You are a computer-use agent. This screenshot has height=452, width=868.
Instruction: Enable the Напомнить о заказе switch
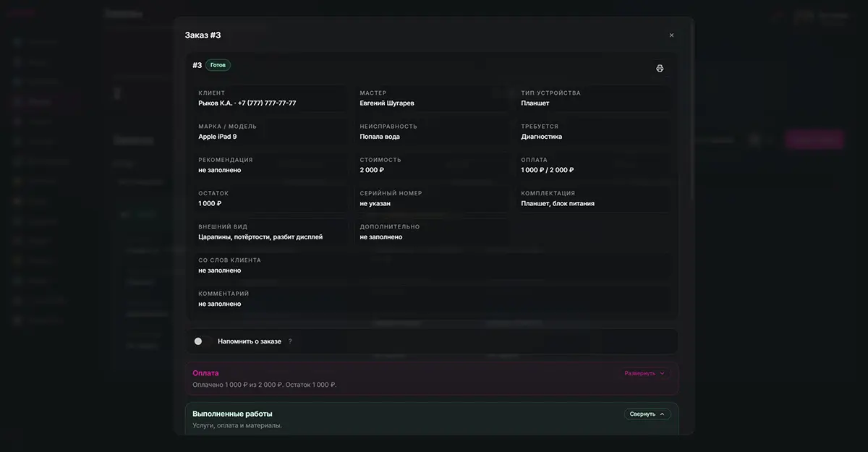coord(203,341)
